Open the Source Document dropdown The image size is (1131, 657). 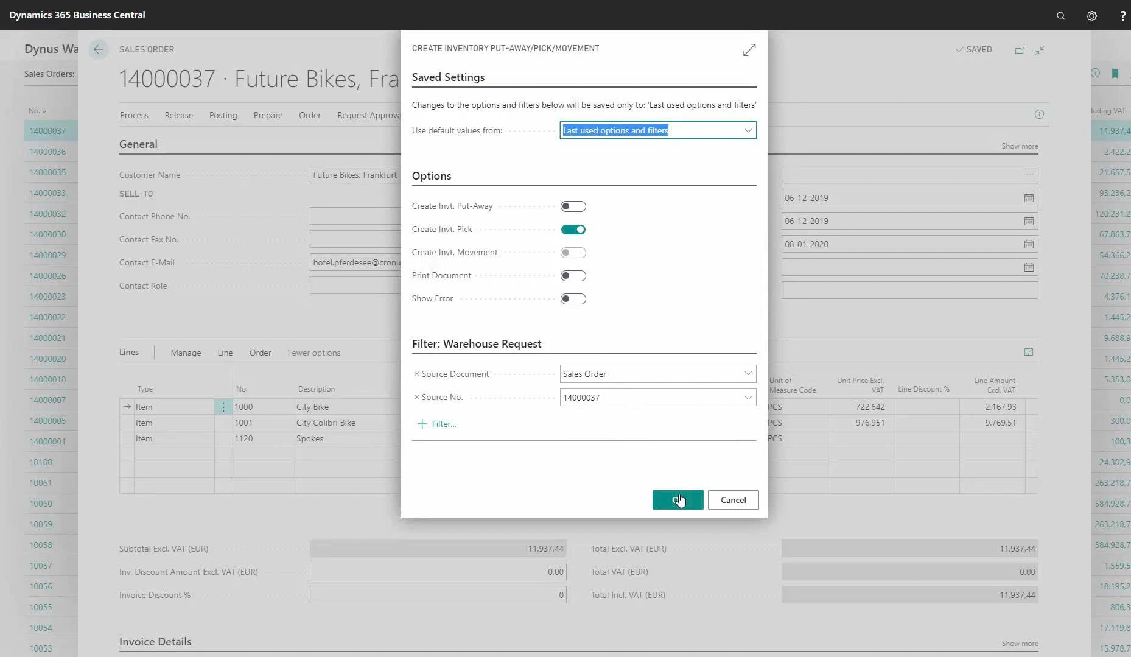pos(748,374)
